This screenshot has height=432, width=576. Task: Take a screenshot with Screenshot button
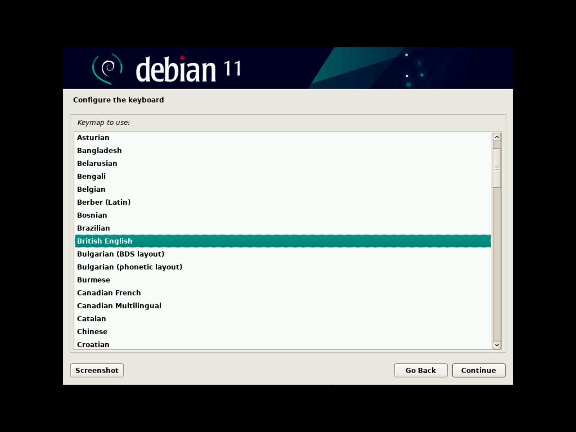(97, 370)
